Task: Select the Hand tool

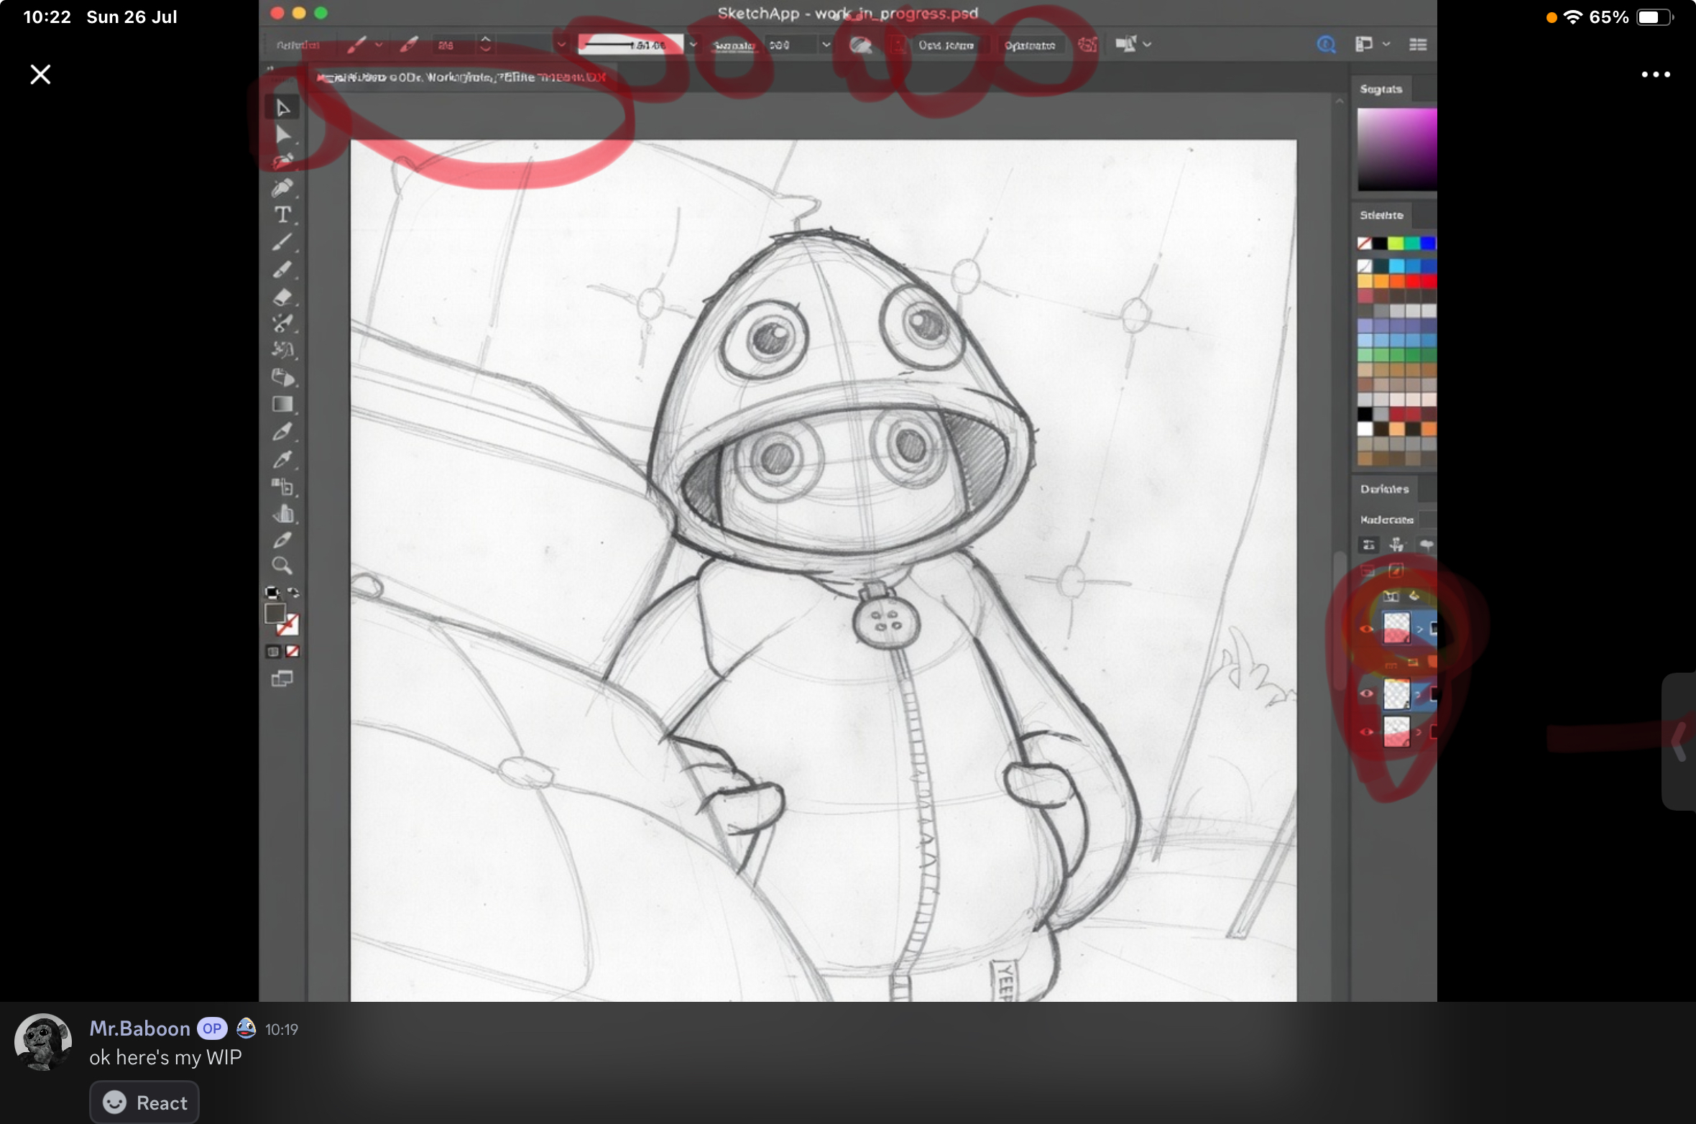Action: tap(282, 513)
